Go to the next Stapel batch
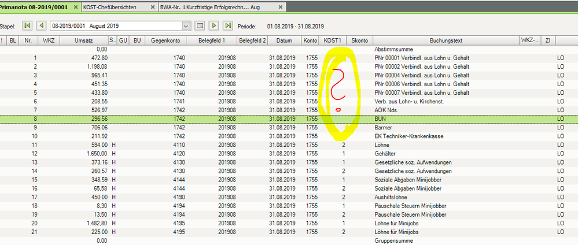This screenshot has width=578, height=245. click(x=214, y=26)
